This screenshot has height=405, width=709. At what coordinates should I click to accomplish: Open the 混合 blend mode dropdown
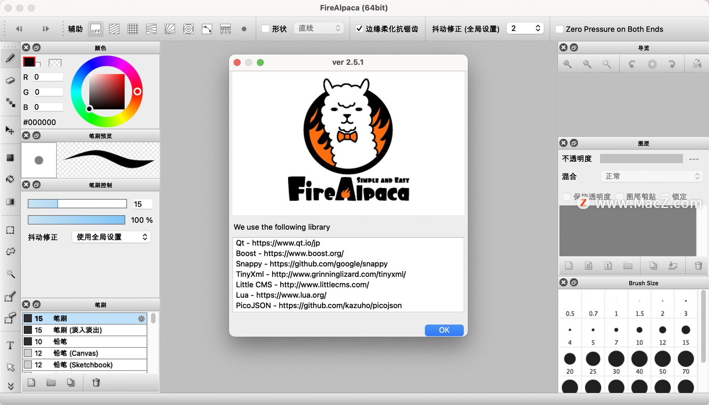[651, 177]
